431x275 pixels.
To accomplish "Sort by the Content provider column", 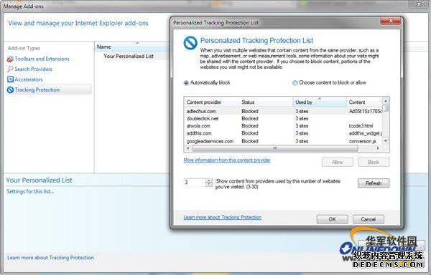I will tap(211, 102).
